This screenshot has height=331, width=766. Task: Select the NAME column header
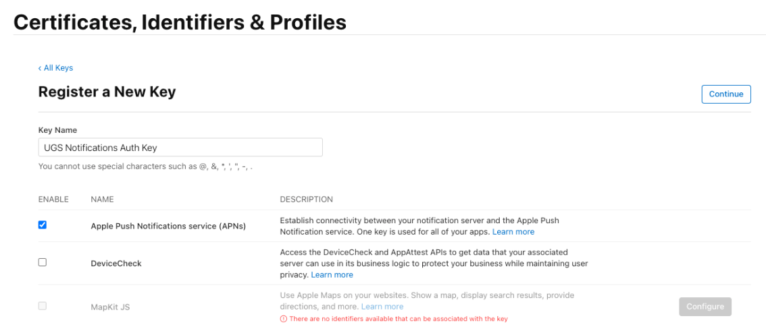coord(102,200)
